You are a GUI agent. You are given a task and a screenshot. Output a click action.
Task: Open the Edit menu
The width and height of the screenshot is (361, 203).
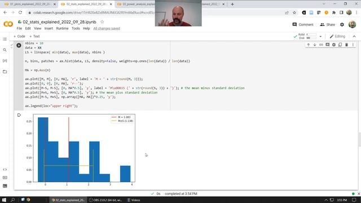coord(28,28)
